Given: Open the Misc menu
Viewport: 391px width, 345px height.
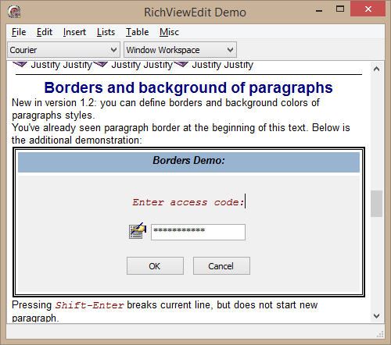Looking at the screenshot, I should (170, 32).
